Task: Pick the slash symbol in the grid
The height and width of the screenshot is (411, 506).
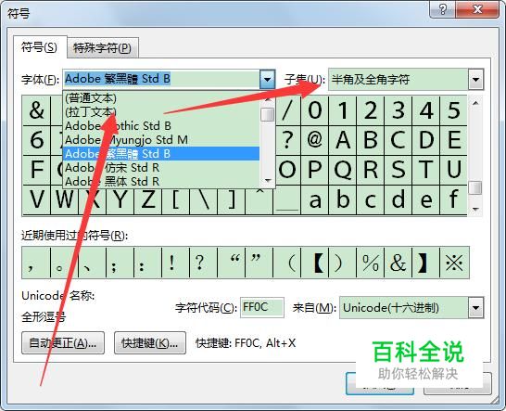Action: 287,110
